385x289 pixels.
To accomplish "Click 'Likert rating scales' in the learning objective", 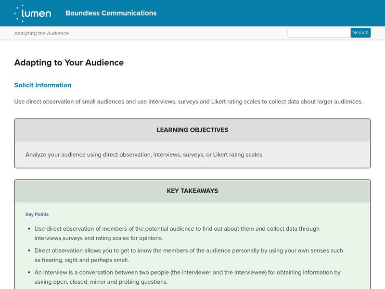I will (x=235, y=155).
